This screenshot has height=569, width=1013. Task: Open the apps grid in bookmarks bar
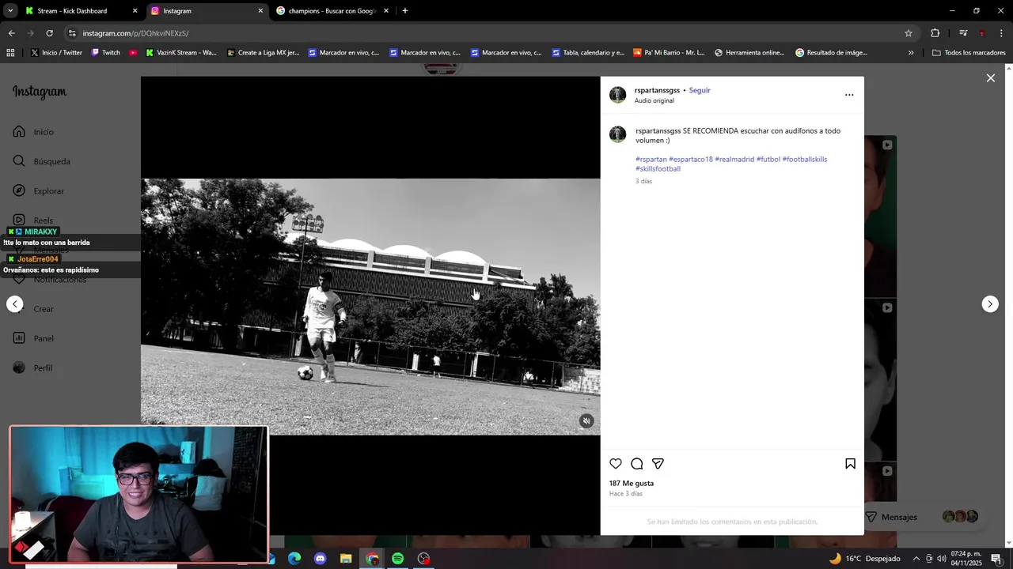(10, 53)
